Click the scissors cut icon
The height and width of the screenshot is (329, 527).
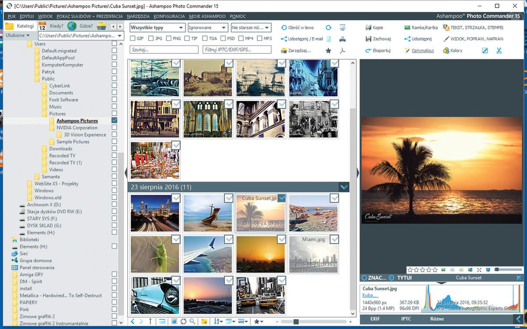coord(499,51)
